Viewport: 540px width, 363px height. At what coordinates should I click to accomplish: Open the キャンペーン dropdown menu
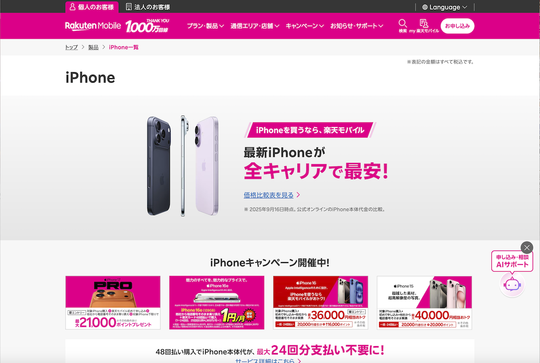(x=305, y=26)
